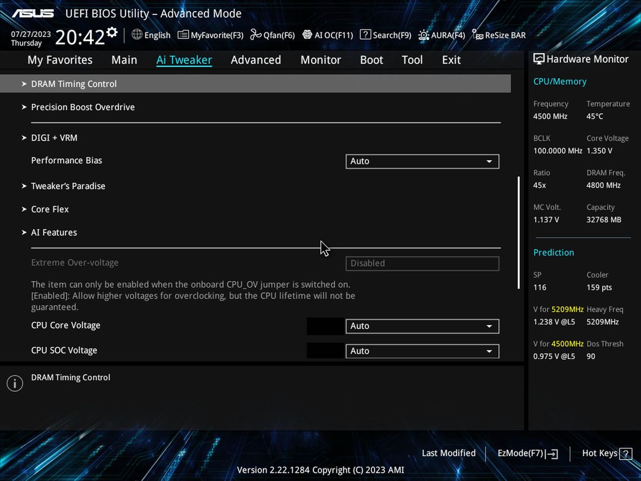
Task: Switch to the Boot tab
Action: 371,60
